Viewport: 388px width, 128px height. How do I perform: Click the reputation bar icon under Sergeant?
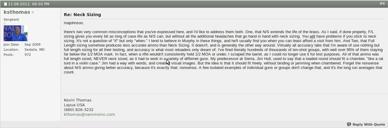[x=4, y=23]
